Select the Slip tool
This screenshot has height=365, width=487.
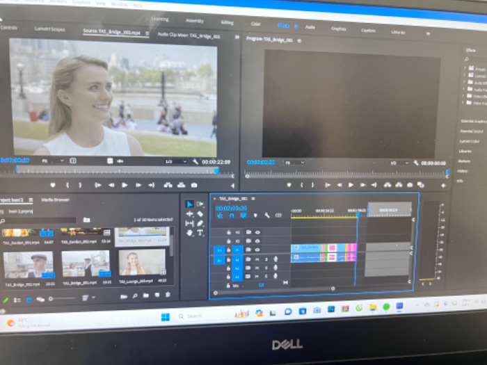coord(189,223)
